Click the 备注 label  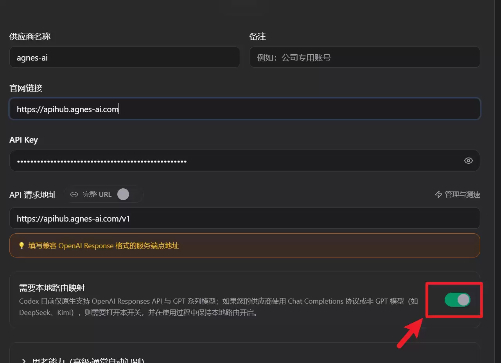point(258,37)
